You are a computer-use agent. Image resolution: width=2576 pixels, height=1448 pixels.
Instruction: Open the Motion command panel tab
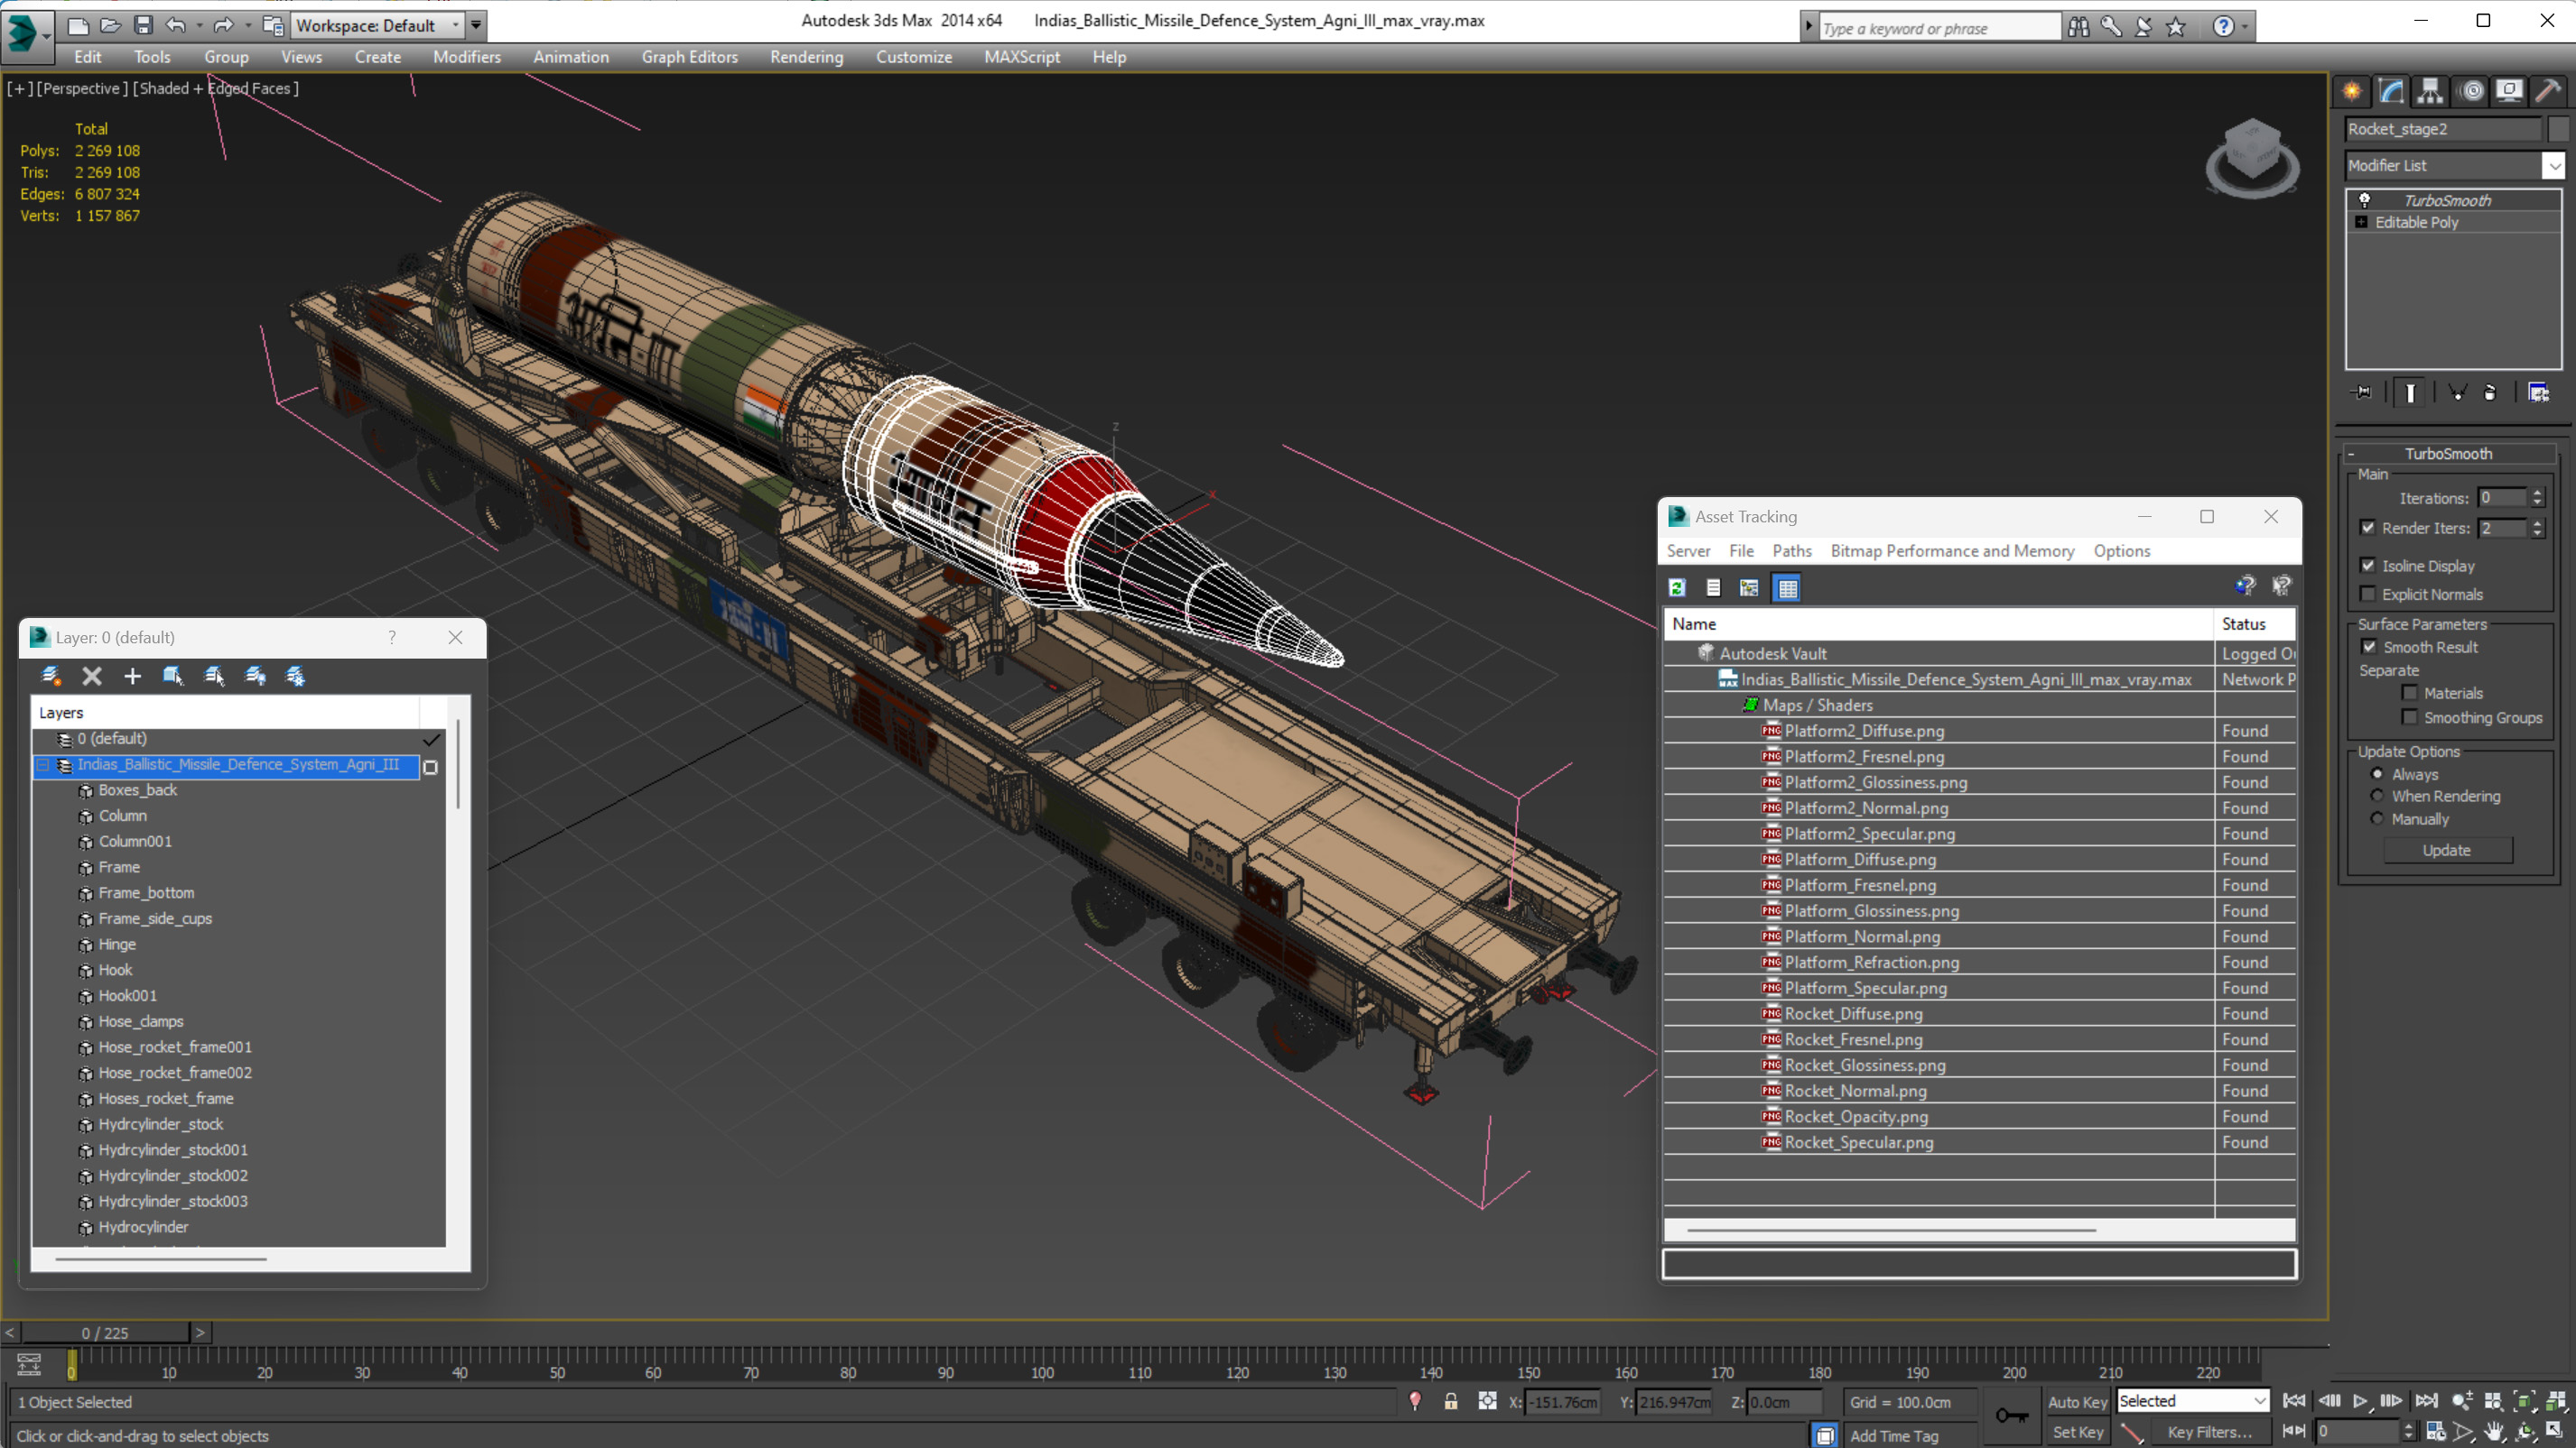pyautogui.click(x=2470, y=91)
